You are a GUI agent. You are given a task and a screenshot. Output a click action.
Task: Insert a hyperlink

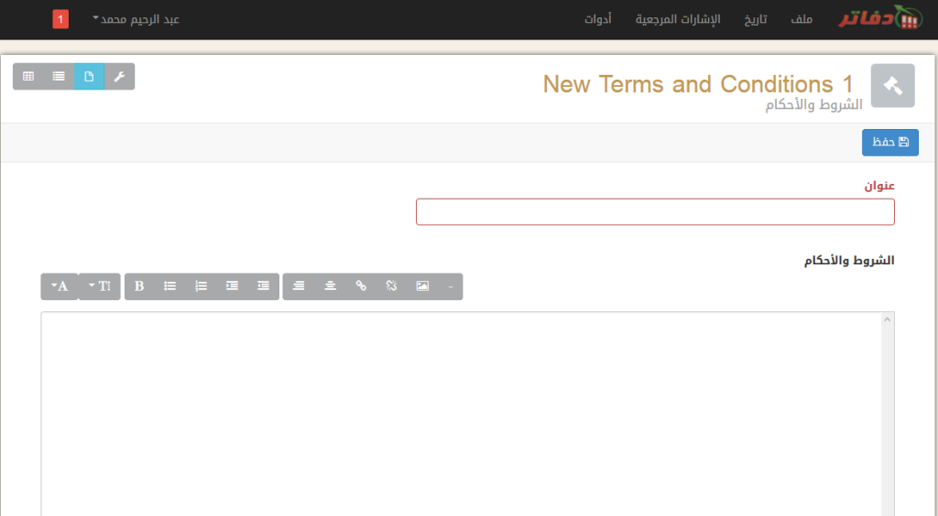point(361,286)
